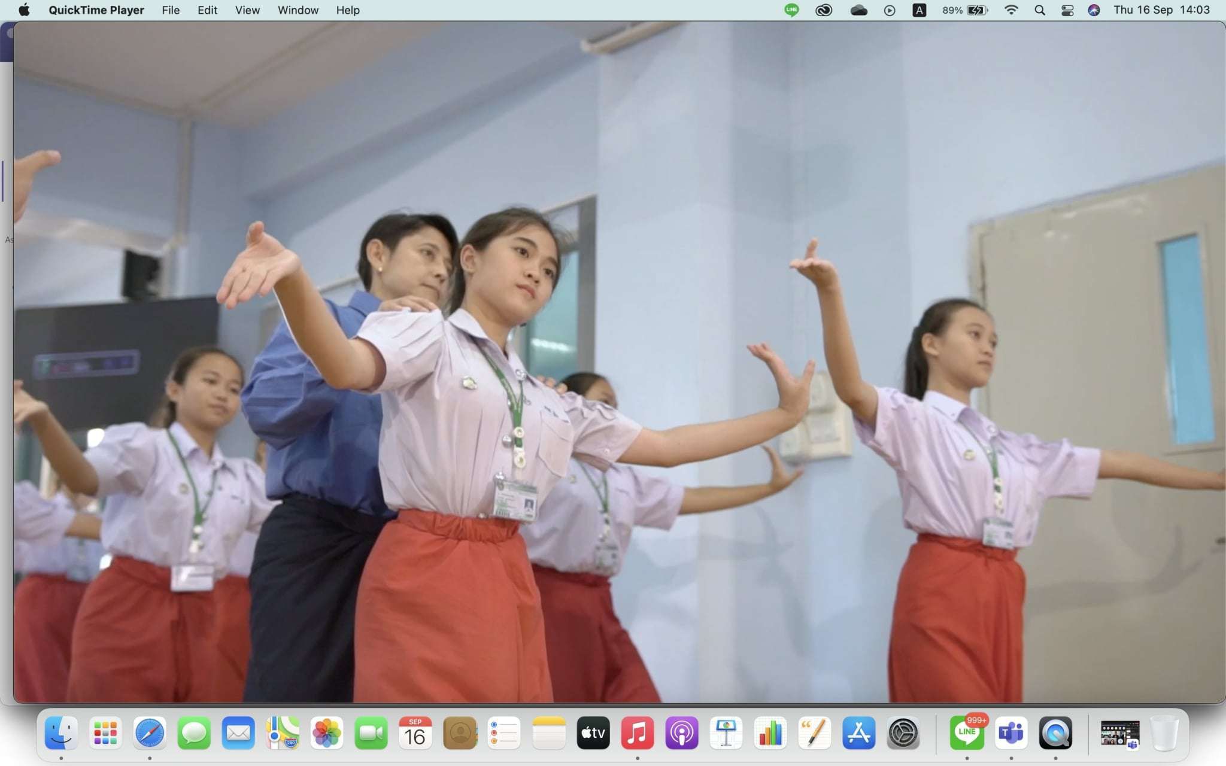Click the date and time clock

coord(1161,10)
